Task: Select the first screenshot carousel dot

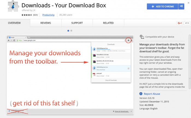Action: click(x=68, y=31)
